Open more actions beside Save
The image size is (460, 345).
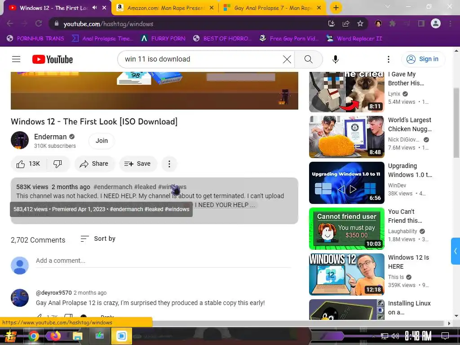coord(169,164)
